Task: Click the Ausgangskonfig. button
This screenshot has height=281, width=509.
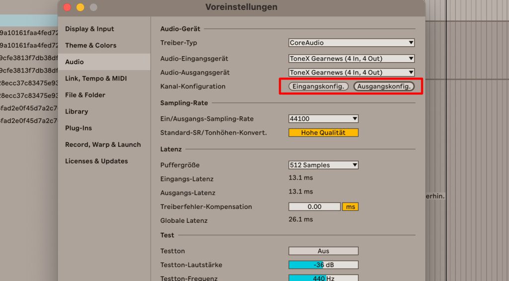Action: (x=384, y=87)
